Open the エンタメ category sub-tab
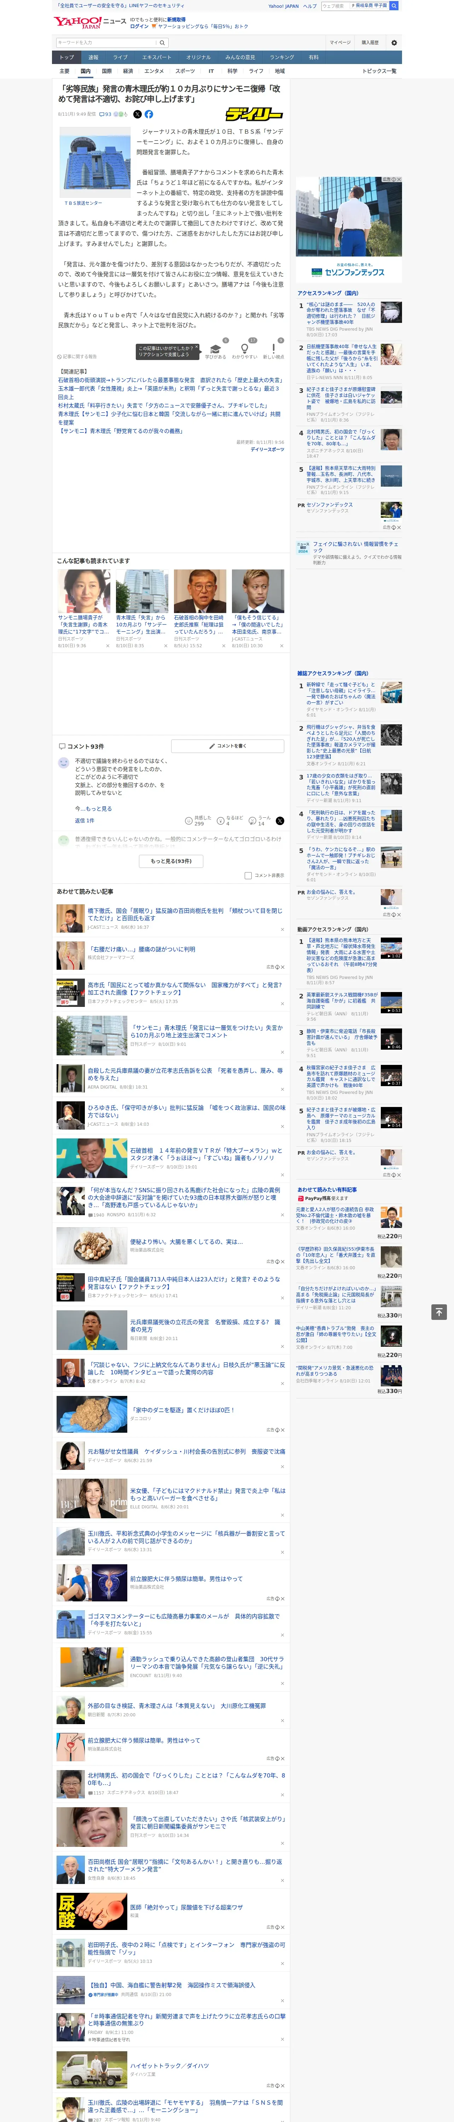This screenshot has height=2122, width=454. point(154,71)
